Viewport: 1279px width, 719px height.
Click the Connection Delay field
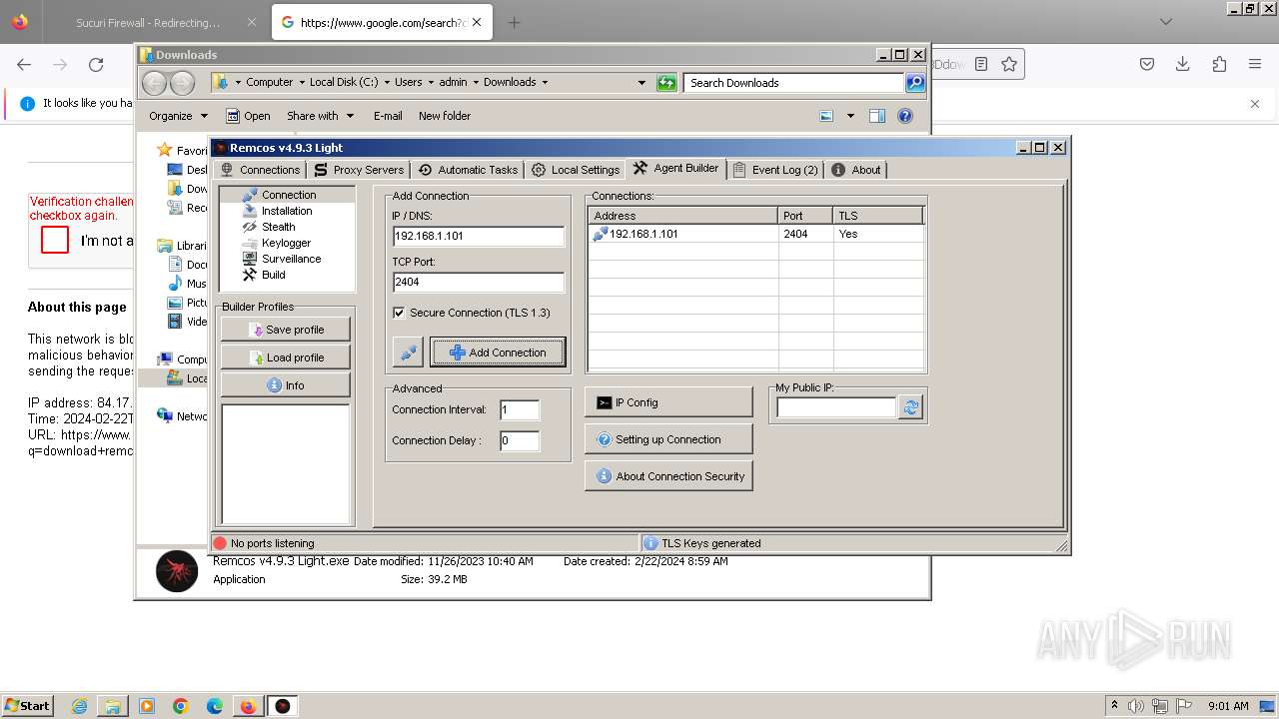tap(519, 440)
